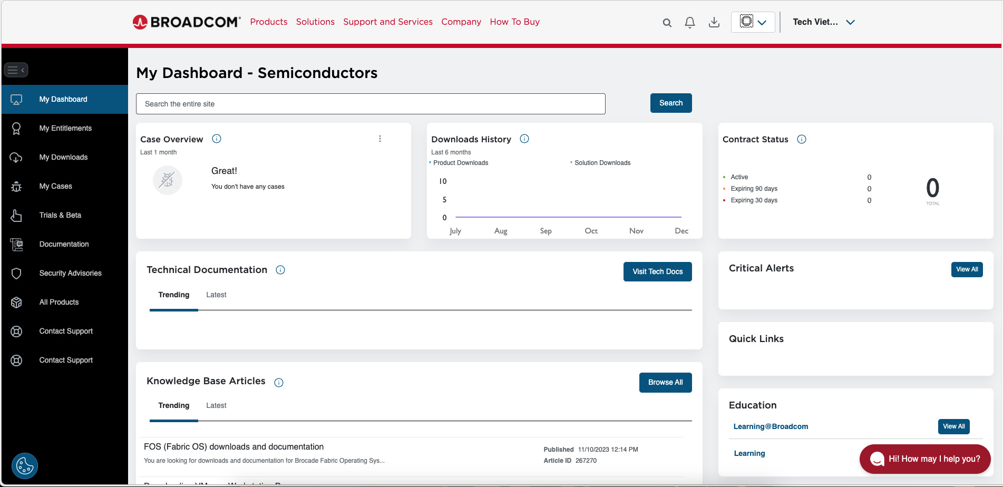This screenshot has height=487, width=1003.
Task: Click the My Cases bug icon
Action: coord(16,187)
